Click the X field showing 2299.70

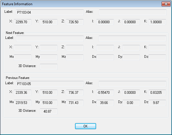tap(23, 22)
